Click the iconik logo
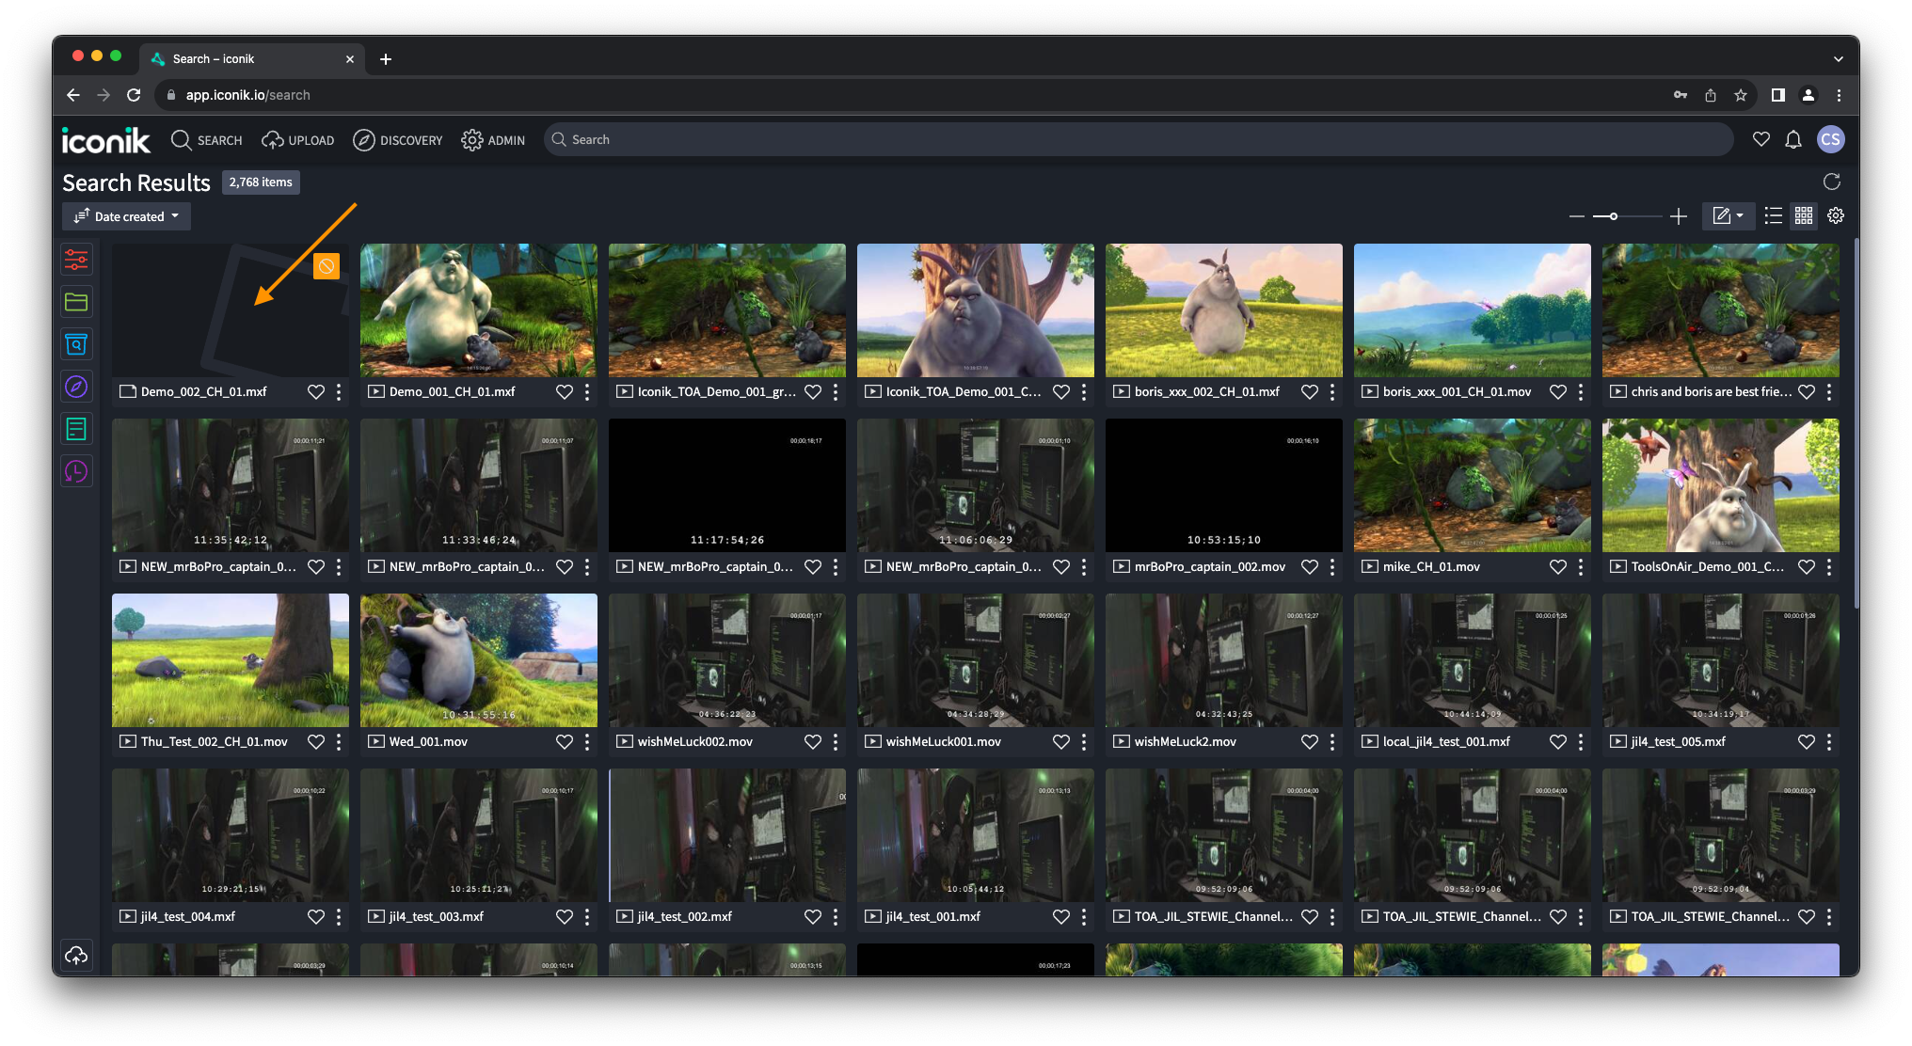Image resolution: width=1912 pixels, height=1046 pixels. coord(105,140)
